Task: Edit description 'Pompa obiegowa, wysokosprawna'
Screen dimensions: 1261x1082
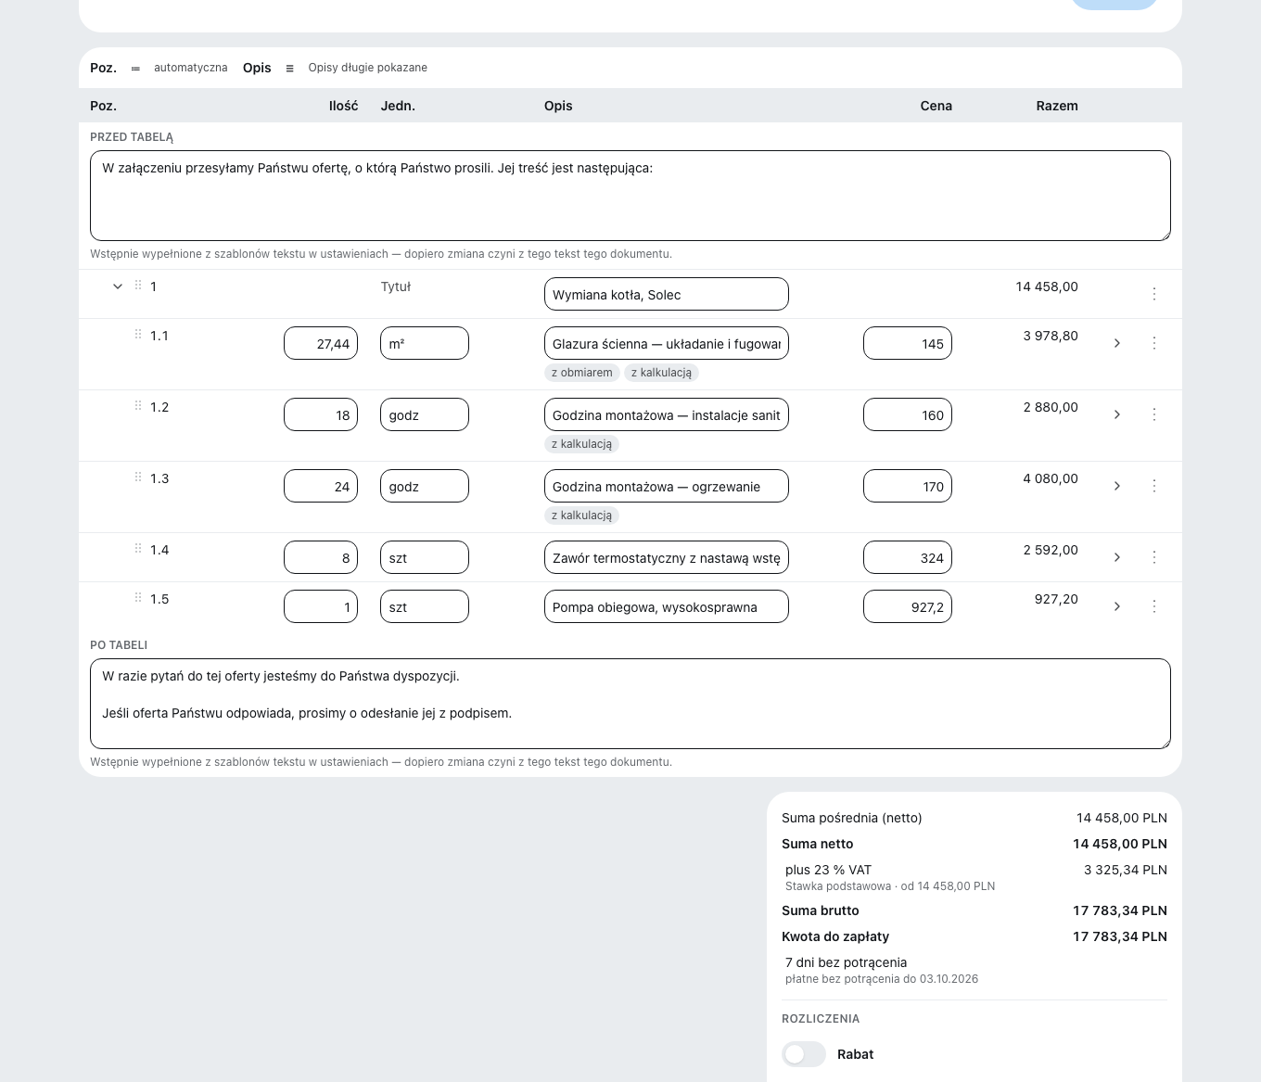Action: (x=667, y=606)
